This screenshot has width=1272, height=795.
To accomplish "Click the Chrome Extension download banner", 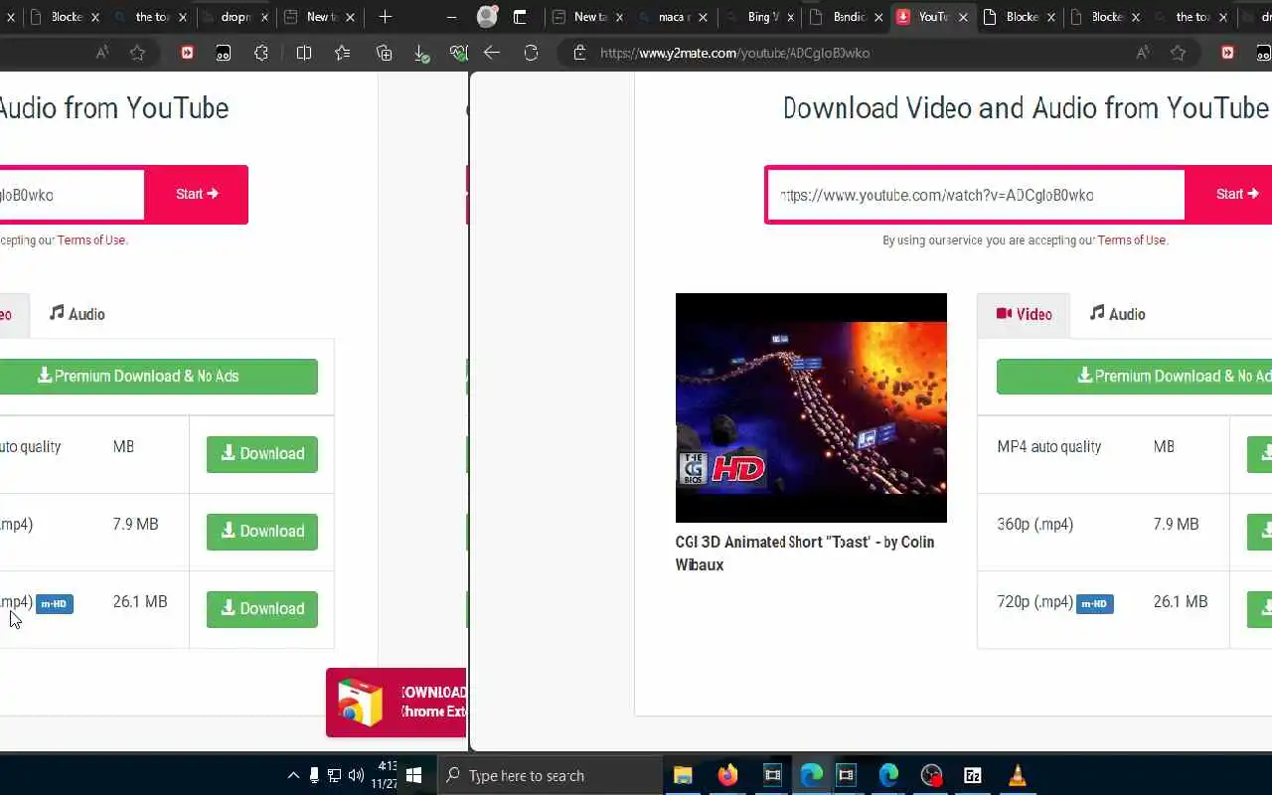I will 396,703.
